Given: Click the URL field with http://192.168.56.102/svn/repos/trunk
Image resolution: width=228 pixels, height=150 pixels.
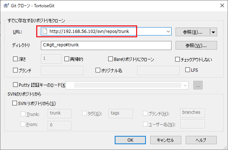Looking at the screenshot, I should [106, 31].
